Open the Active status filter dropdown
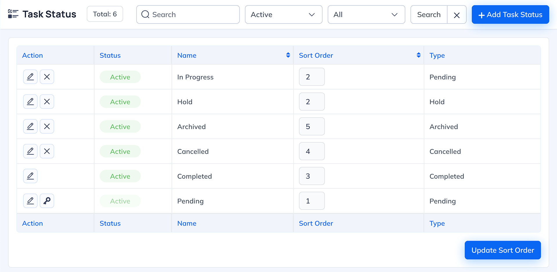This screenshot has width=557, height=272. (283, 14)
